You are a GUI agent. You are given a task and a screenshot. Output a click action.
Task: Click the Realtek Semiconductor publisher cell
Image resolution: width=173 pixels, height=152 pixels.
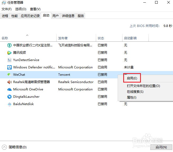pyautogui.click(x=76, y=82)
